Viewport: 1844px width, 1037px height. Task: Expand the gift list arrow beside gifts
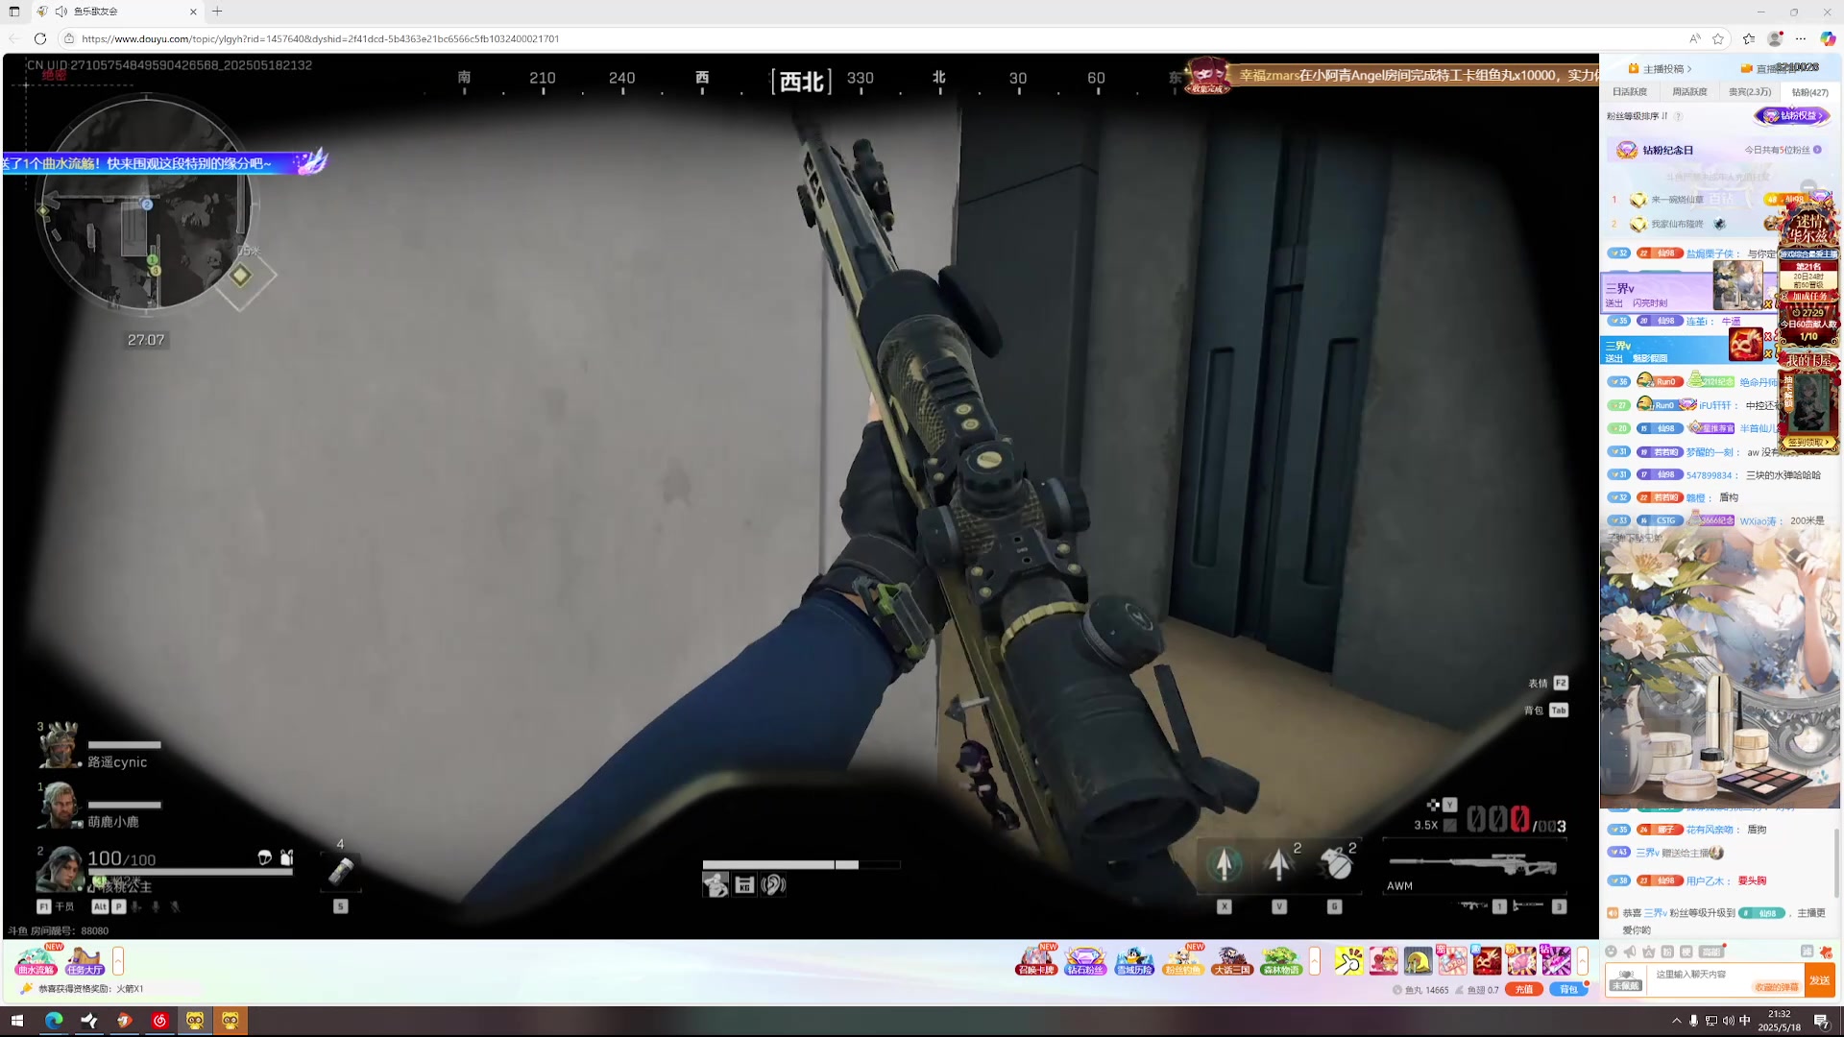coord(1583,960)
